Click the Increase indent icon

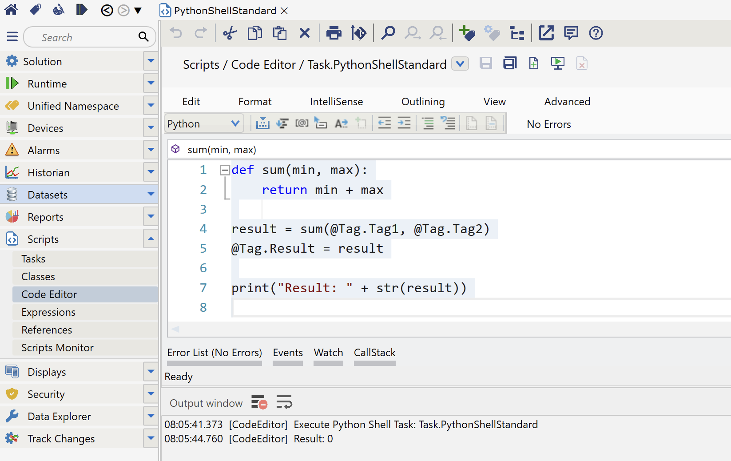(404, 123)
